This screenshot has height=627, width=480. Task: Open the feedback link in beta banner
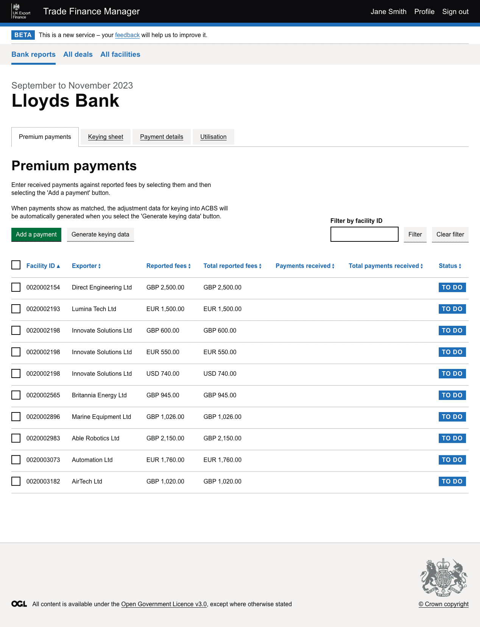pyautogui.click(x=127, y=35)
